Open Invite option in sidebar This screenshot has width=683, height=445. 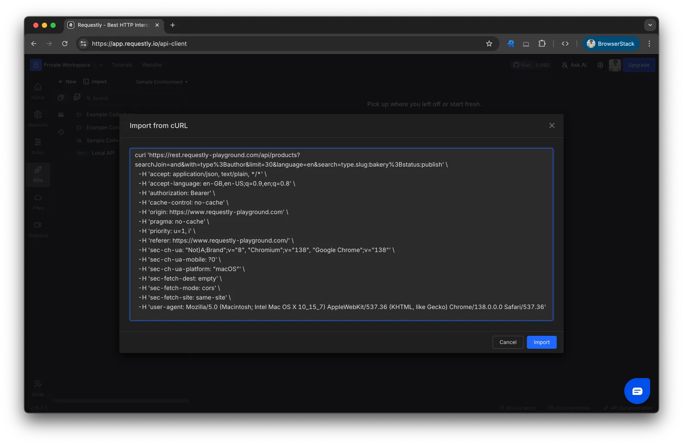pyautogui.click(x=38, y=388)
